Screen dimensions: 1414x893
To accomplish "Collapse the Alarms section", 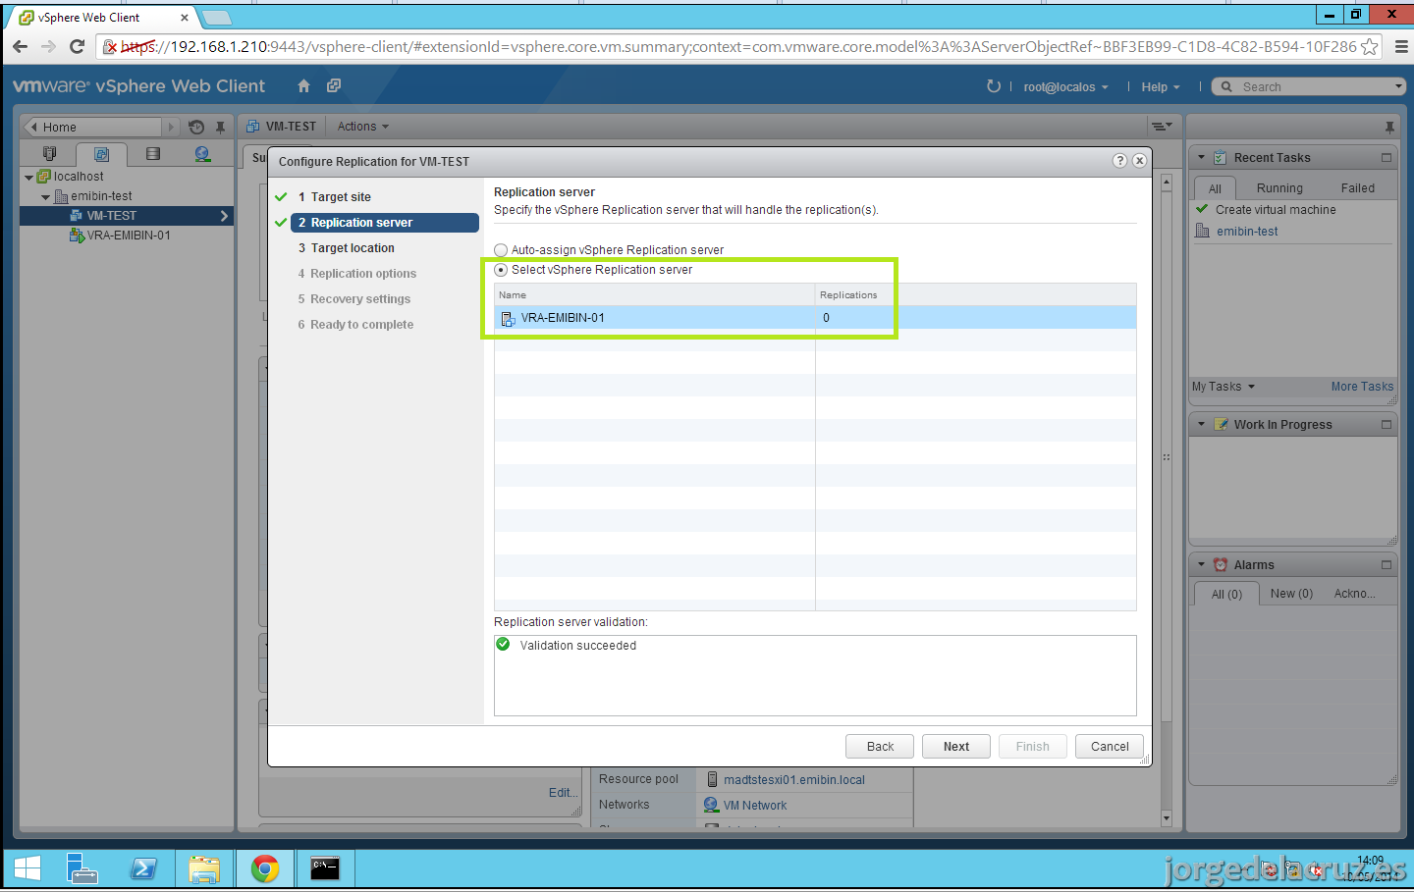I will (1201, 565).
